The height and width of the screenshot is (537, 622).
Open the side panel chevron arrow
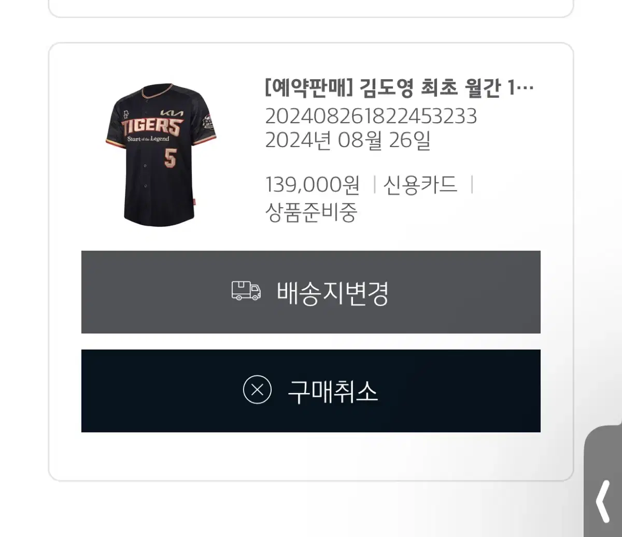pyautogui.click(x=603, y=501)
